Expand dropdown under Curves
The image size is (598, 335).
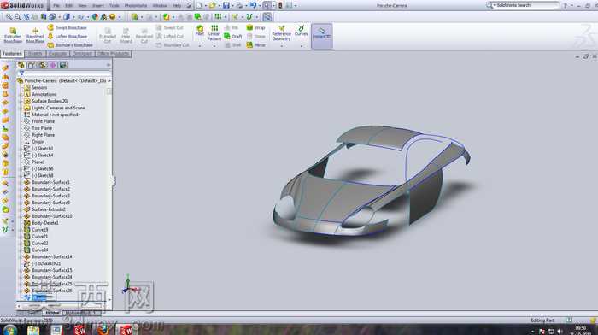pyautogui.click(x=301, y=46)
